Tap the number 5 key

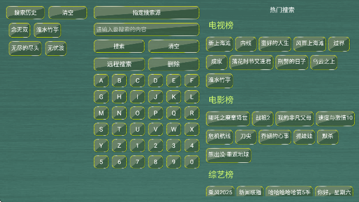(x=101, y=162)
